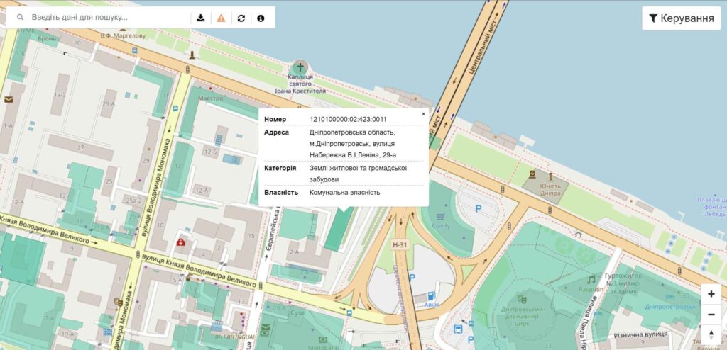Image resolution: width=727 pixels, height=350 pixels.
Task: Zoom in with the plus button
Action: 711,294
